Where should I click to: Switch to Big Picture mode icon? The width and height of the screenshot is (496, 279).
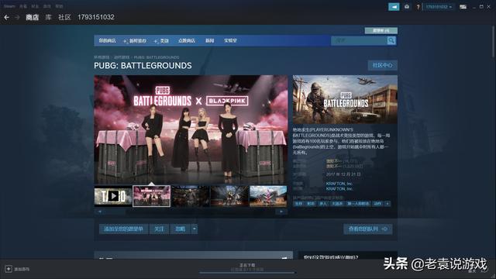coord(463,7)
